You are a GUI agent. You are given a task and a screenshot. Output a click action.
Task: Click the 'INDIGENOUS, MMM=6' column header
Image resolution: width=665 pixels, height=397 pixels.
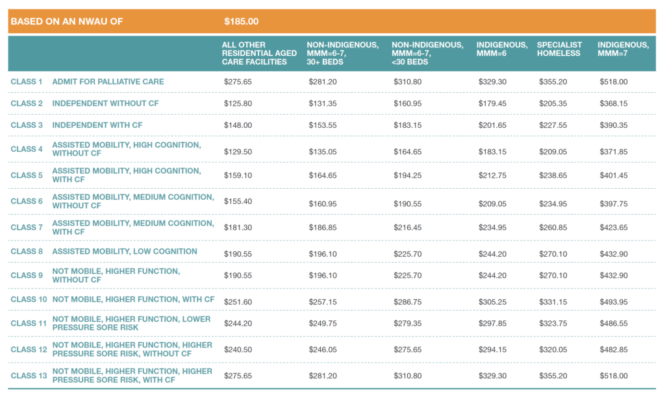point(502,49)
